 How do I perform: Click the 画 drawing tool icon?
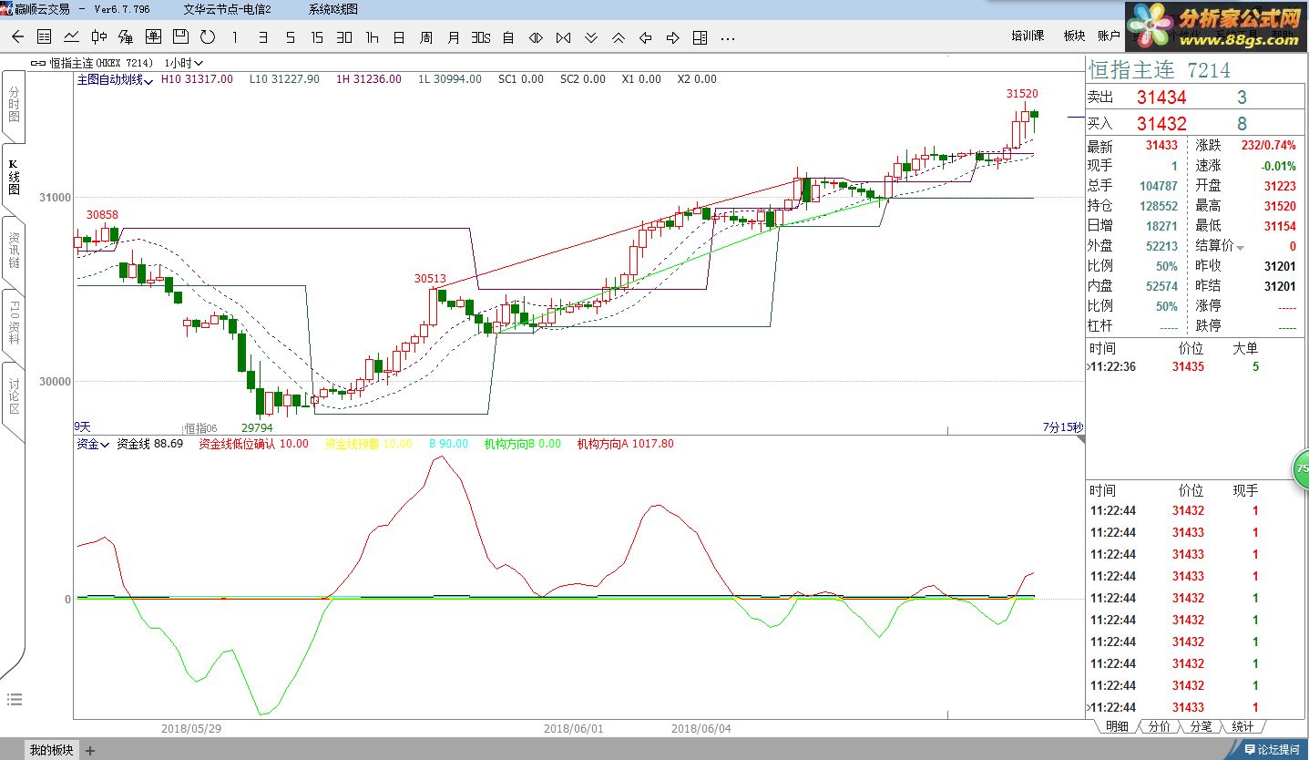pyautogui.click(x=153, y=37)
